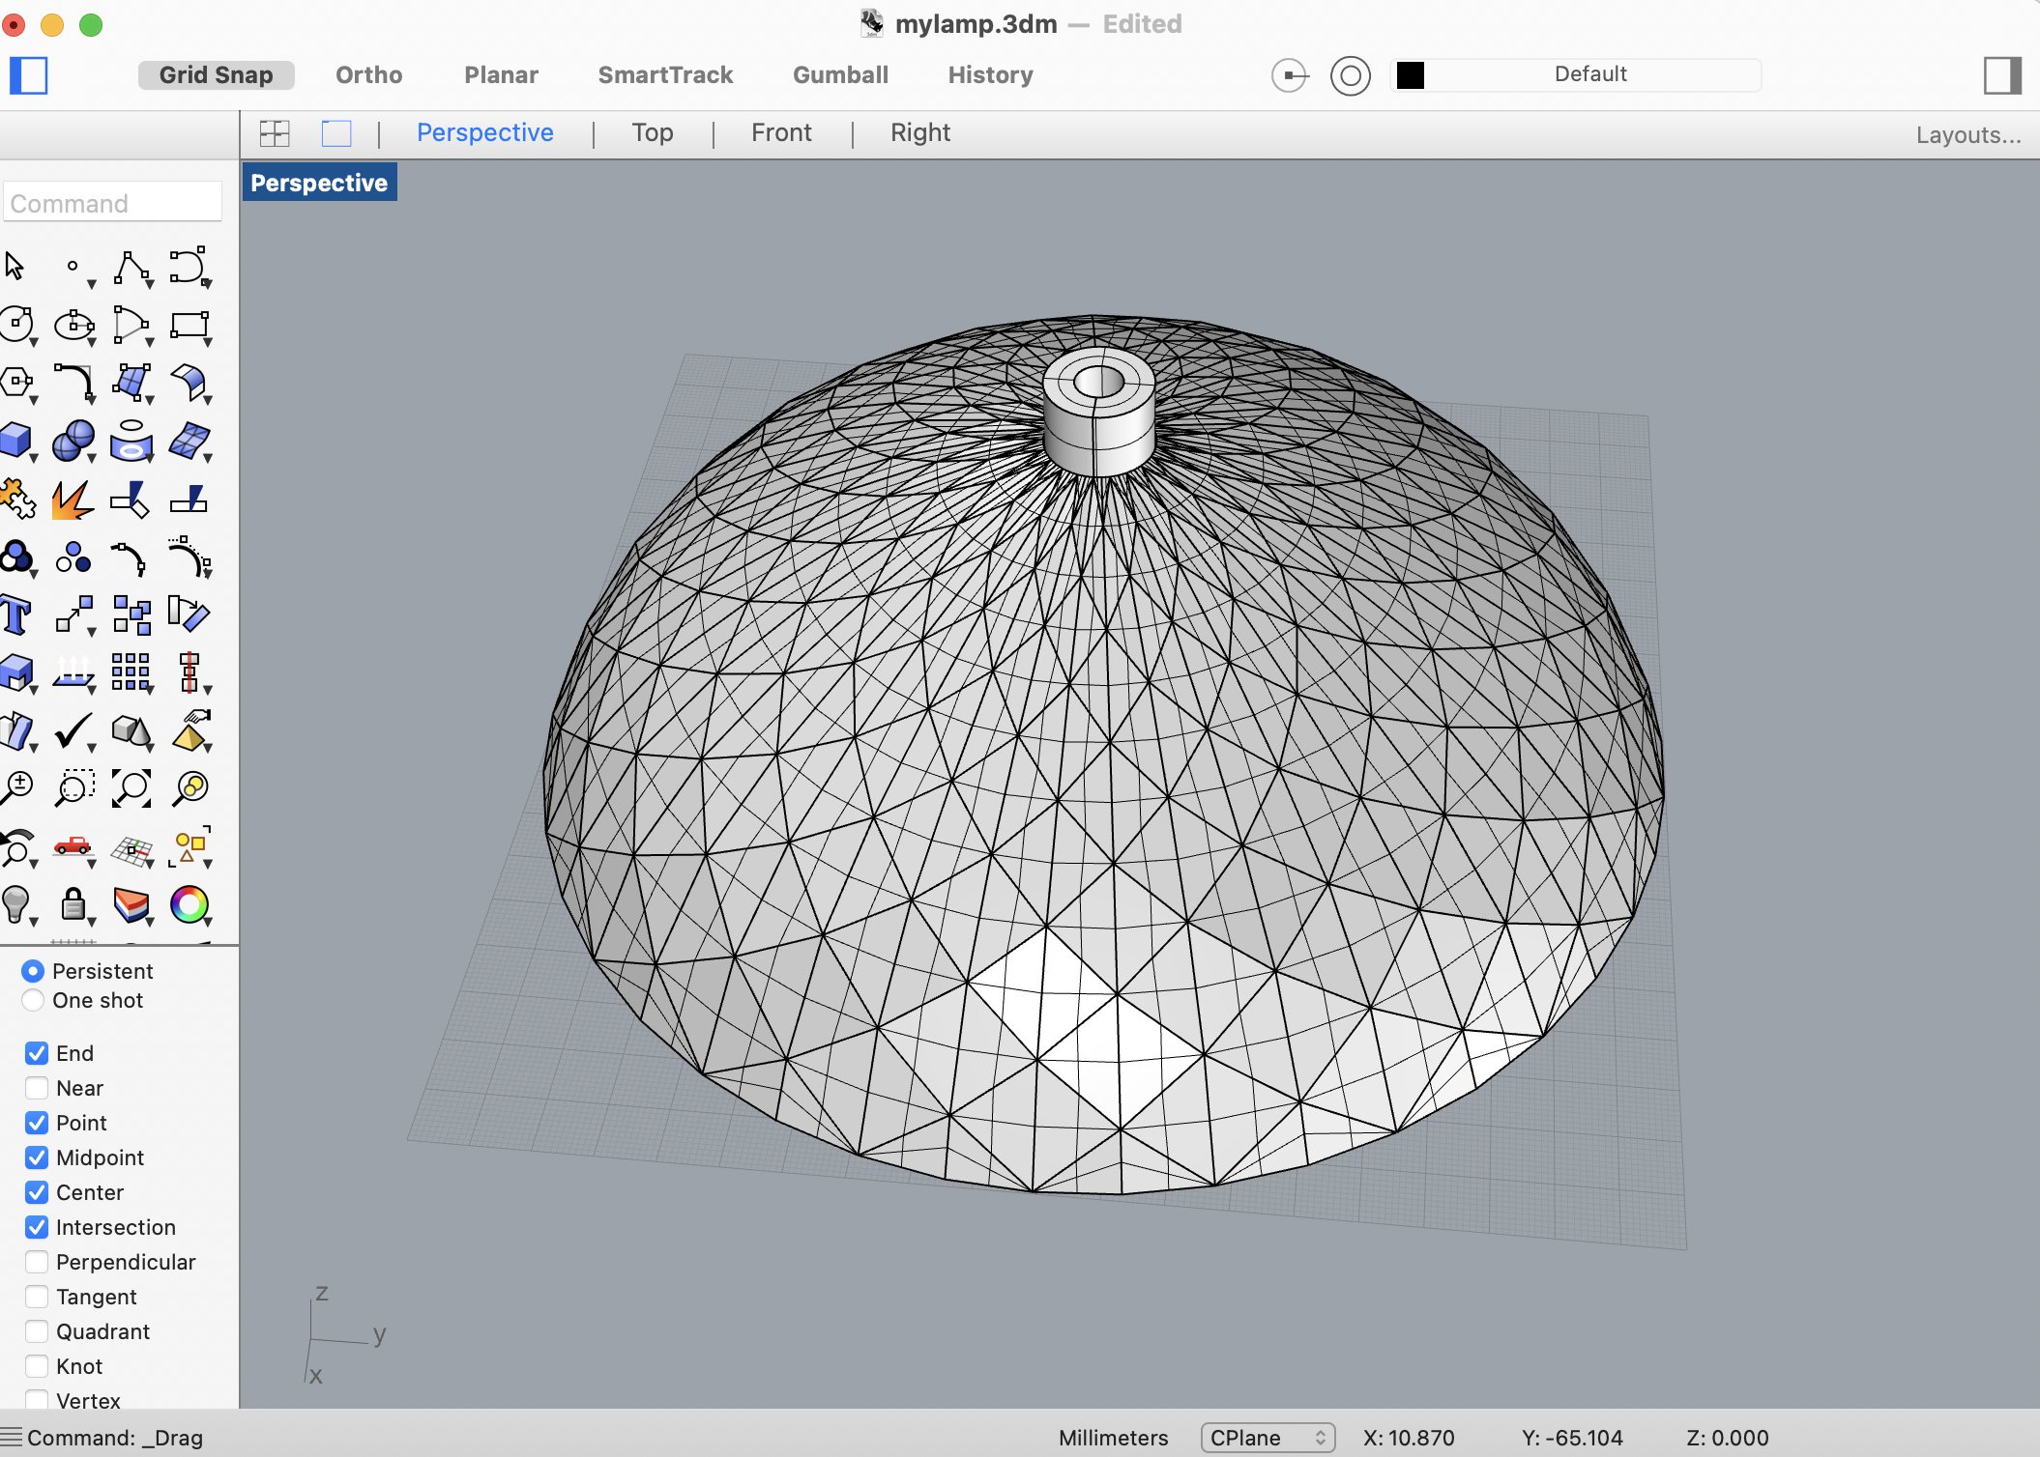Open Layouts... options
The height and width of the screenshot is (1457, 2040).
pos(1968,134)
